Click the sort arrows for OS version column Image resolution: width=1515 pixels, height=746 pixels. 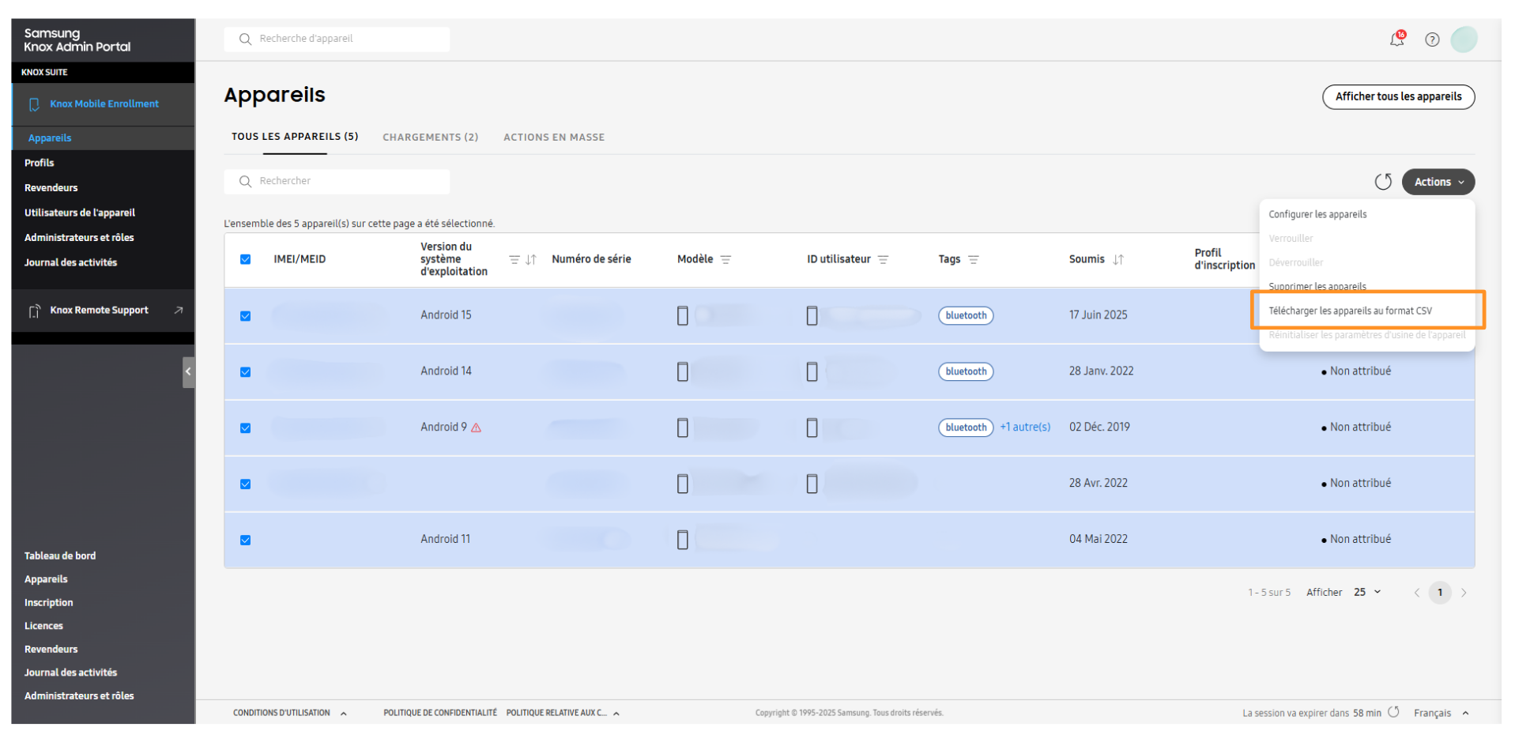531,259
